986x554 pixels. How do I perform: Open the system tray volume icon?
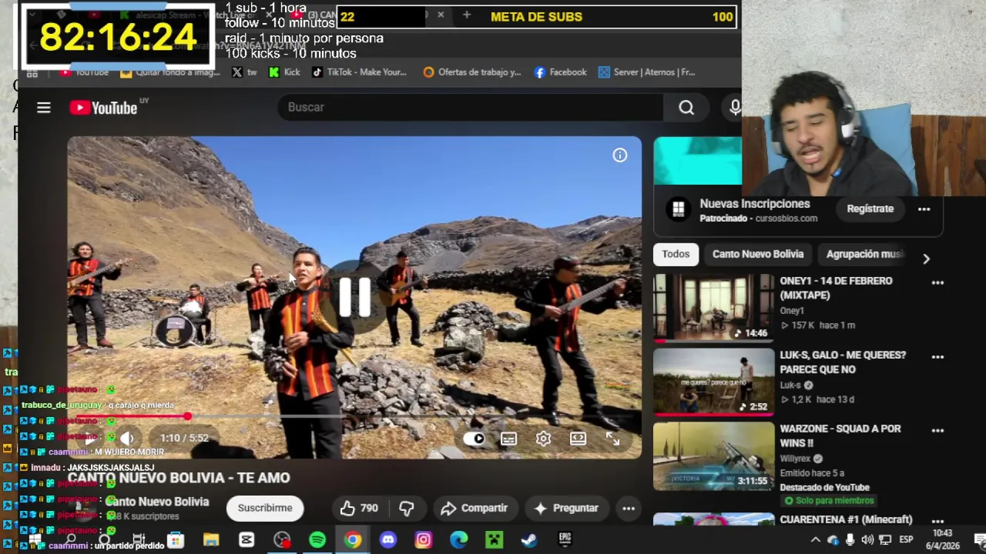867,540
